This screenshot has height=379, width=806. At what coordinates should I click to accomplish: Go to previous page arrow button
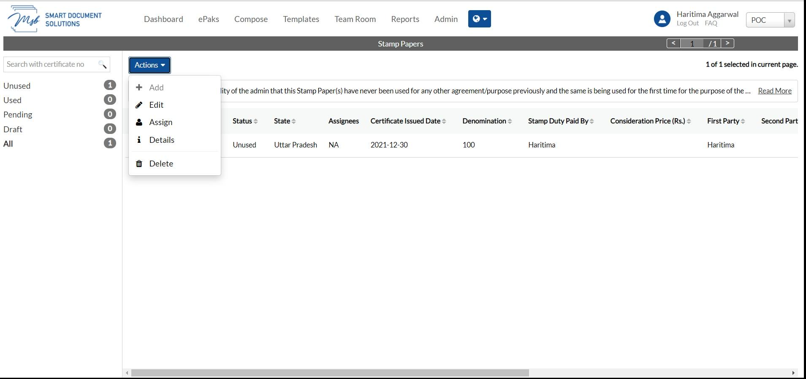673,43
